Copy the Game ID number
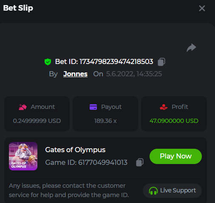The height and width of the screenshot is (203, 215). pos(140,162)
